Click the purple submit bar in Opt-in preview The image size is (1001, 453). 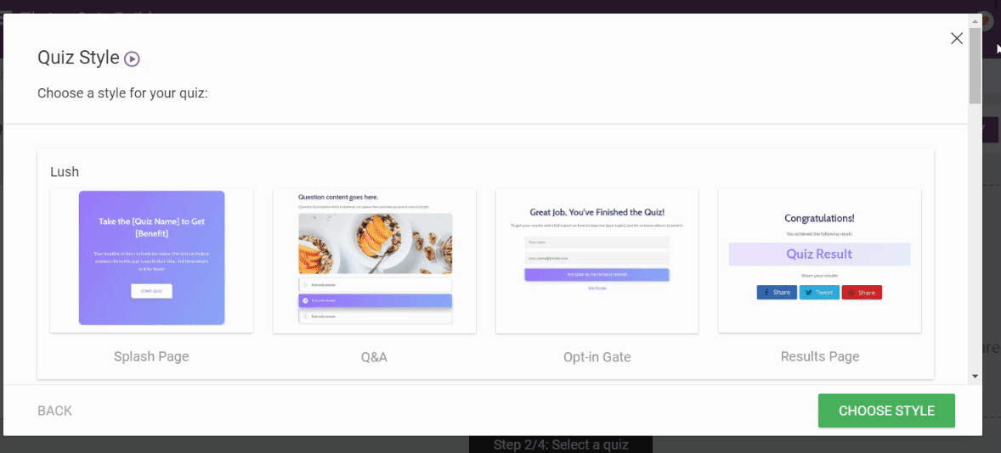pyautogui.click(x=597, y=275)
